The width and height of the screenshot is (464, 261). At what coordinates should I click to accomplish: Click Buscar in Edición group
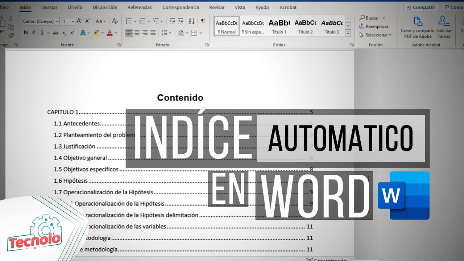[372, 18]
